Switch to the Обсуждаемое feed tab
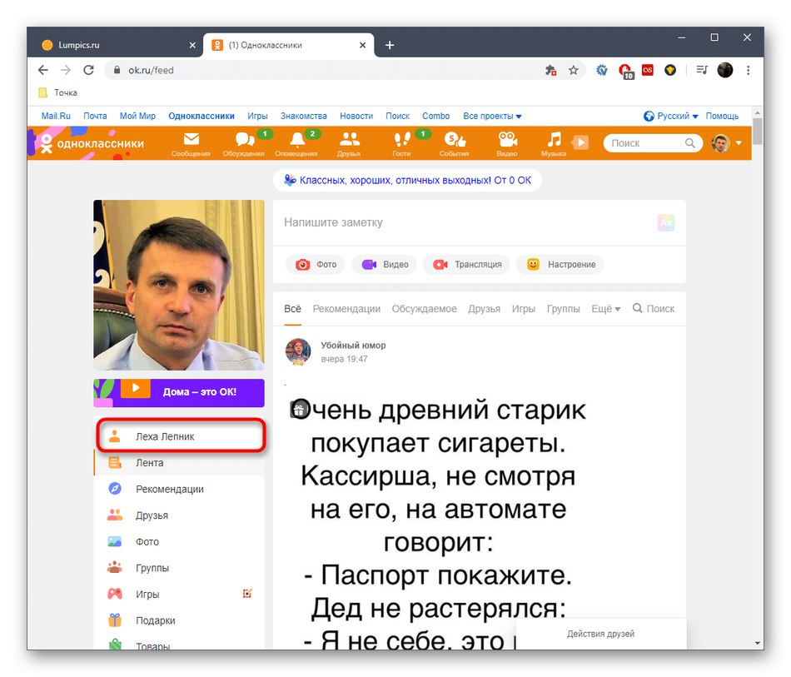 point(425,308)
